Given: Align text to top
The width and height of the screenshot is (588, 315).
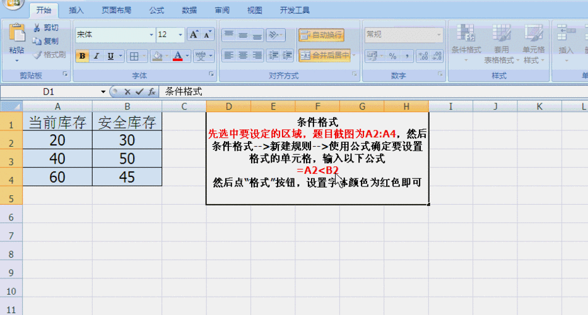Looking at the screenshot, I should click(x=229, y=35).
